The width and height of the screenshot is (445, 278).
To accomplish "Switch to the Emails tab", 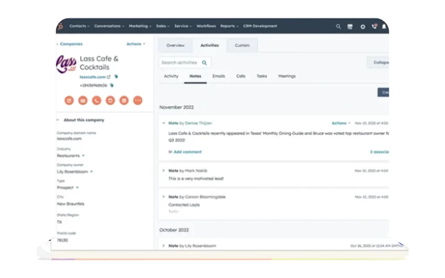I will click(219, 76).
